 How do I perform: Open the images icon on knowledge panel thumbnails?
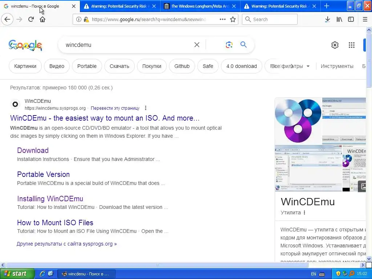coord(363,186)
